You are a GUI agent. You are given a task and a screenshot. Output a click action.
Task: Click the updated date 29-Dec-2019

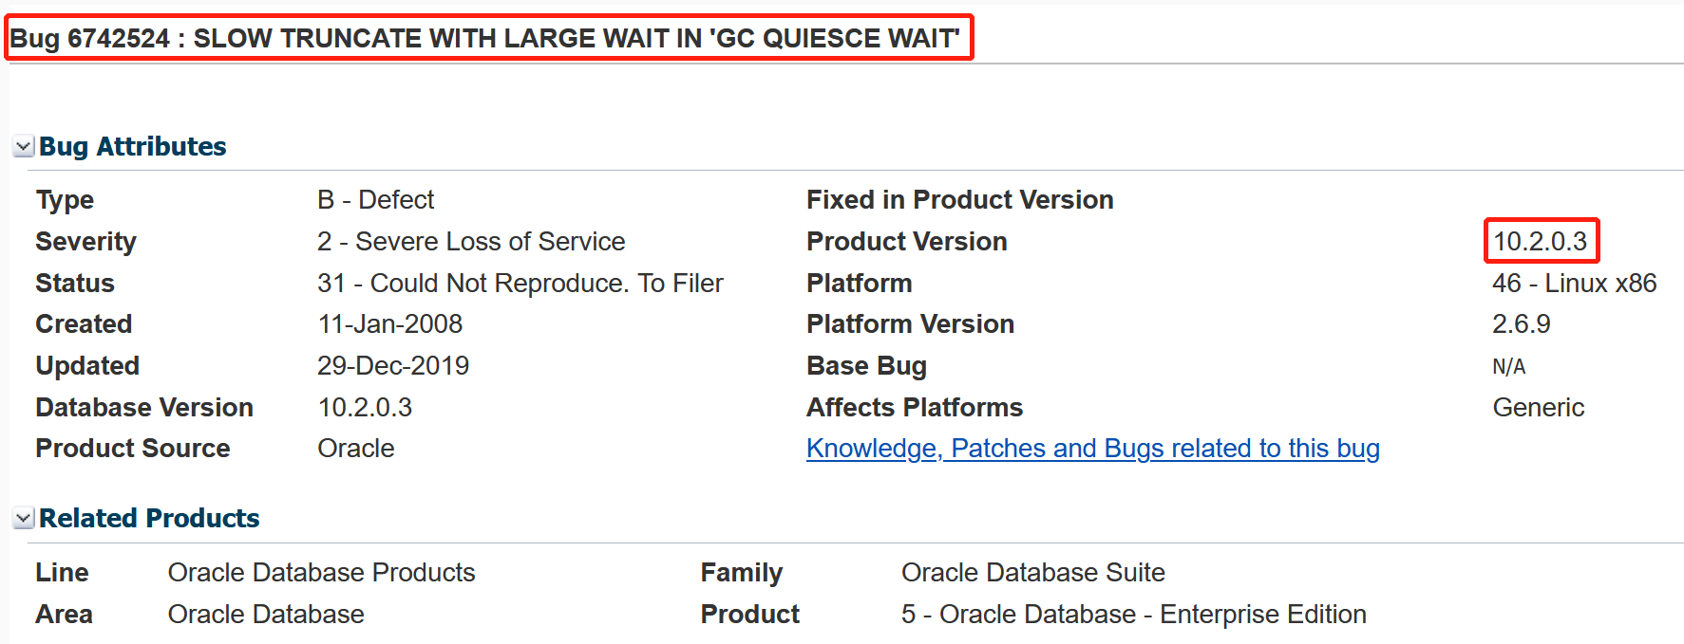click(x=393, y=366)
